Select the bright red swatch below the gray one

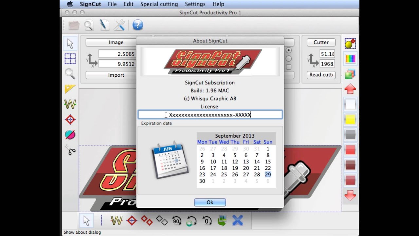[x=350, y=150]
